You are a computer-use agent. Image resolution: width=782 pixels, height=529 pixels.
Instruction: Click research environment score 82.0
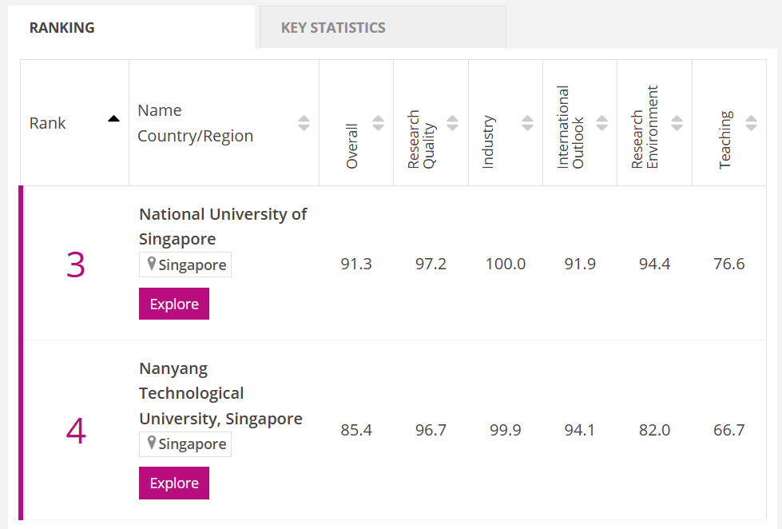tap(655, 430)
